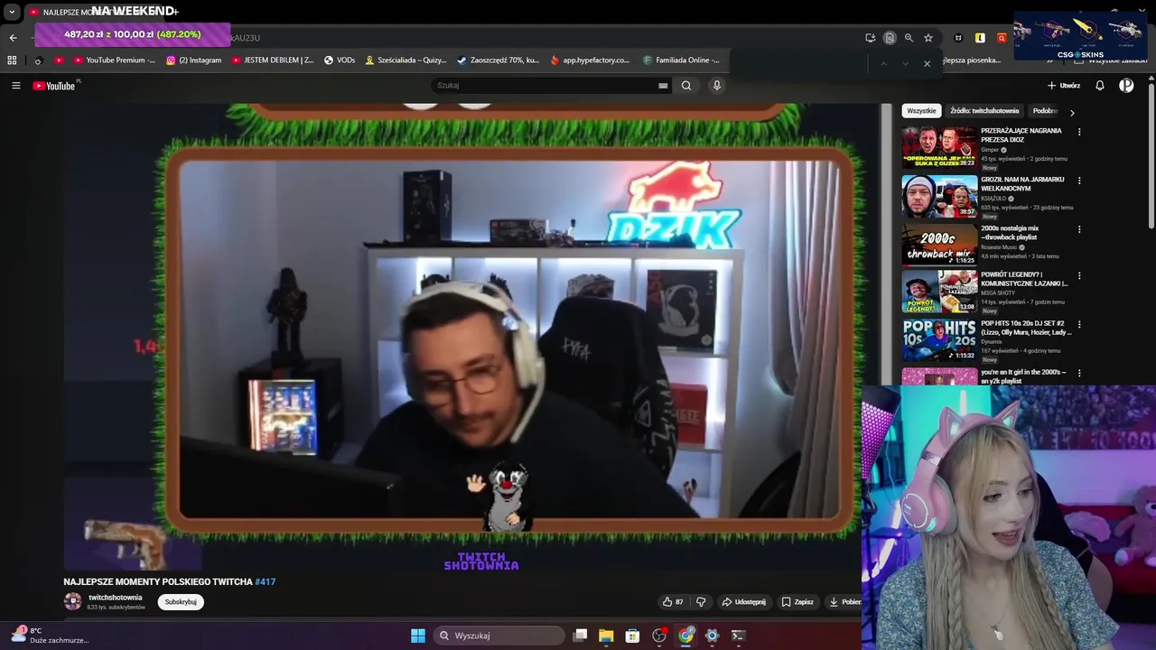Switch to the NAJLEPSZE MOMENTY browser tab
Viewport: 1156px width, 650px height.
point(99,12)
